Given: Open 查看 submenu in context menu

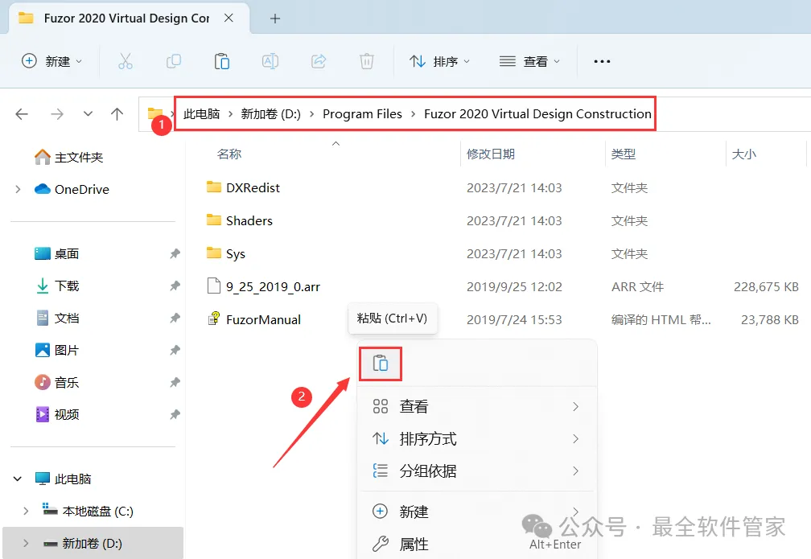Looking at the screenshot, I should 475,406.
